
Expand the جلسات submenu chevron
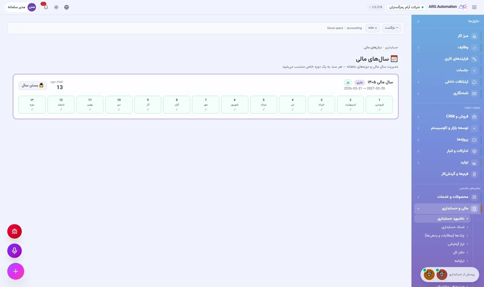click(418, 71)
